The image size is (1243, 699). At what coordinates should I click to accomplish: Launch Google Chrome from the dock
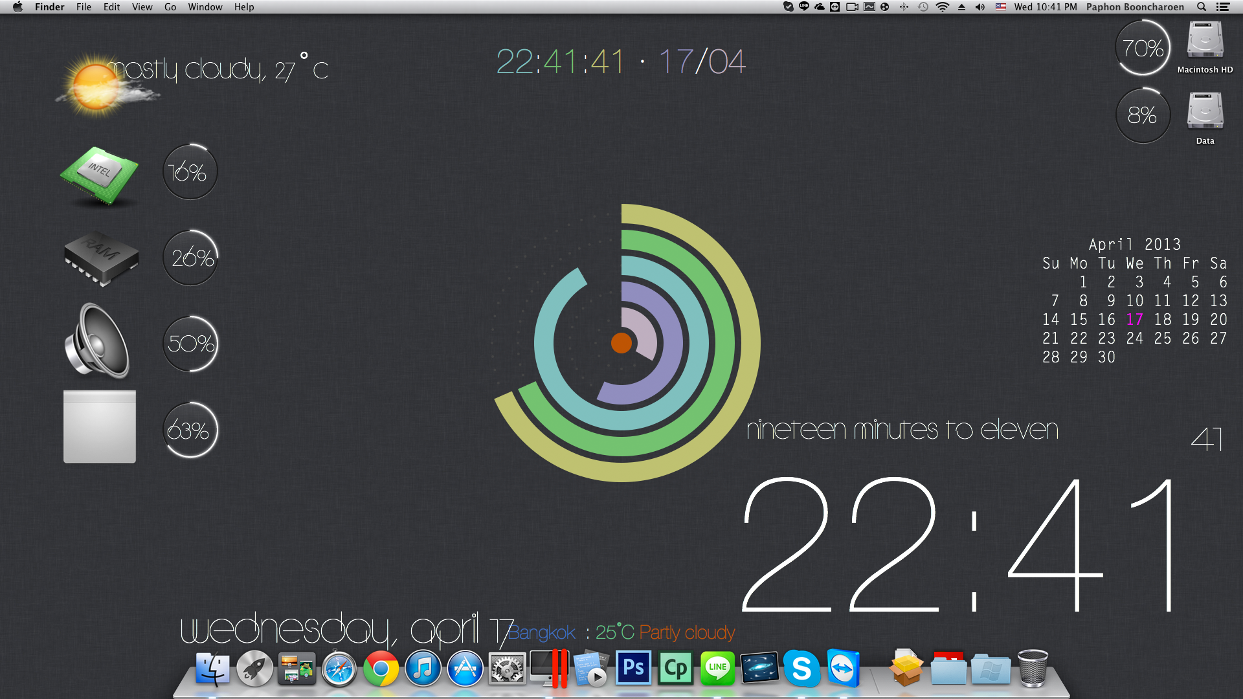(x=381, y=669)
